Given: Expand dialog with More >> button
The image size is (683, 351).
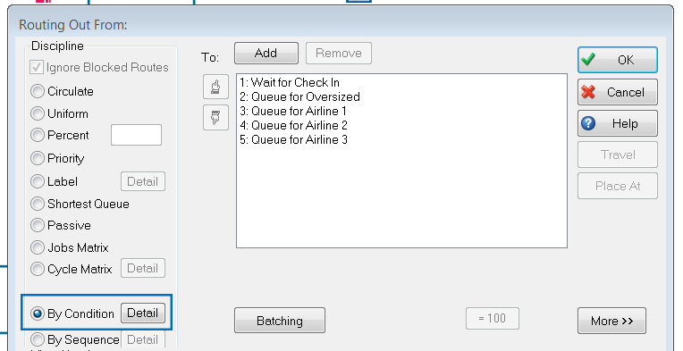Looking at the screenshot, I should (x=611, y=321).
